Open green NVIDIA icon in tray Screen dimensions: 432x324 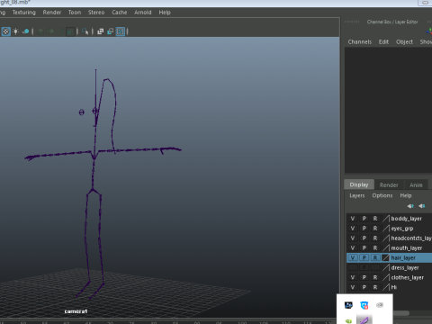(348, 321)
